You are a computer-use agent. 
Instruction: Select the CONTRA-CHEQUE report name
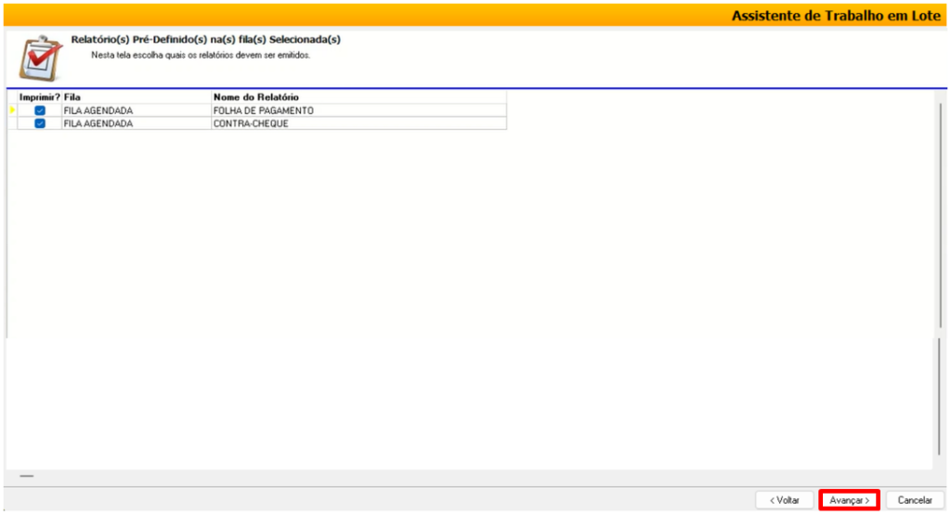251,123
